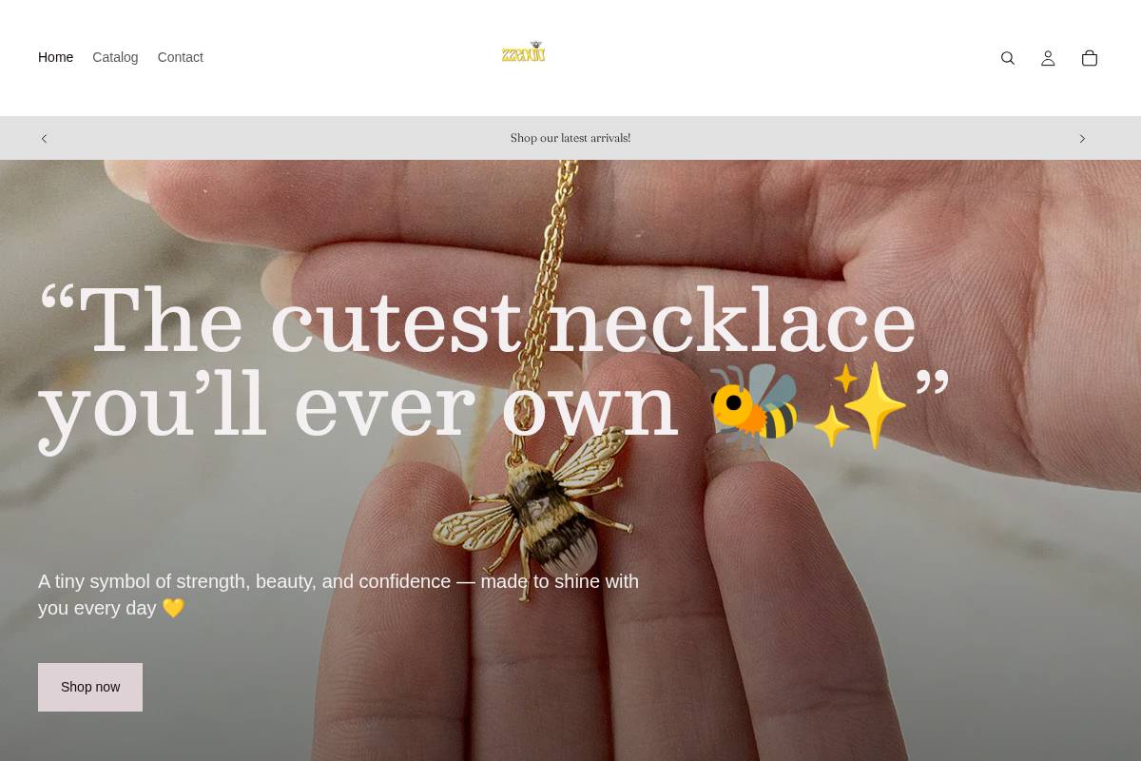Click the Shop now button

click(90, 687)
